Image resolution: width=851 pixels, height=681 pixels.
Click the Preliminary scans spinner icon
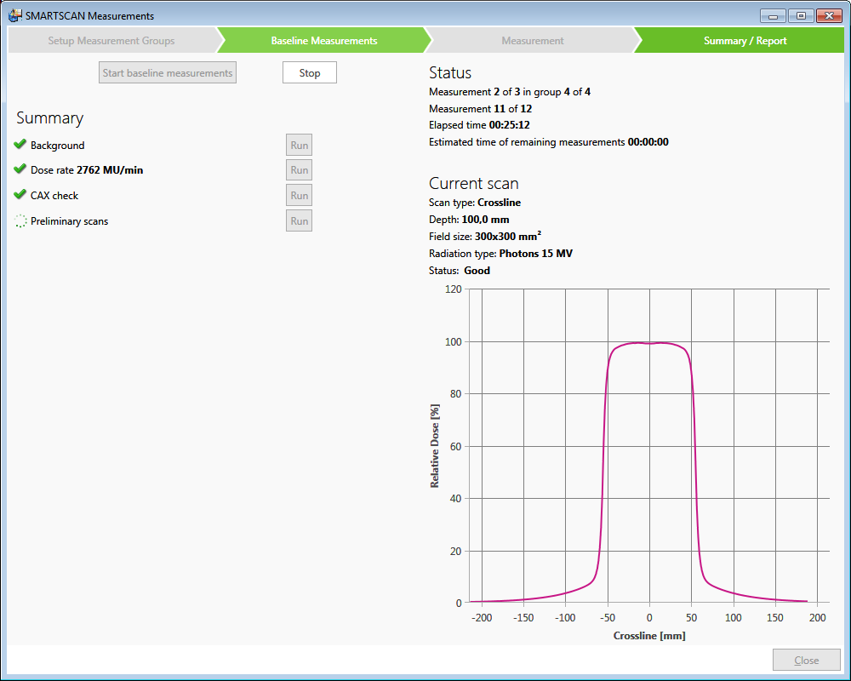pos(20,221)
